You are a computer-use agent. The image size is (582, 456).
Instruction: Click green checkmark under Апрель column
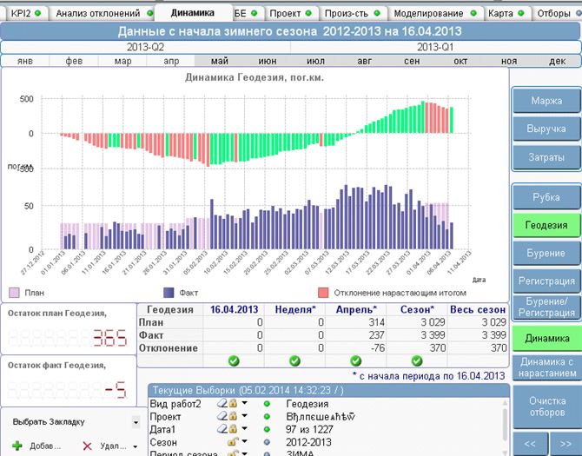354,360
